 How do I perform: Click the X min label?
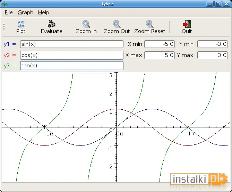tap(135, 44)
